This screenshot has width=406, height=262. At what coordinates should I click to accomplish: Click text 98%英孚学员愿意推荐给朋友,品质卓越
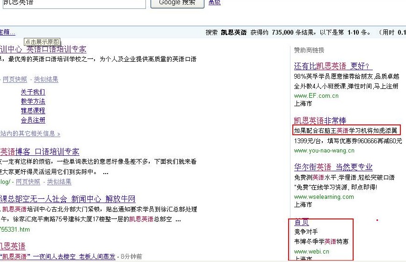point(347,76)
